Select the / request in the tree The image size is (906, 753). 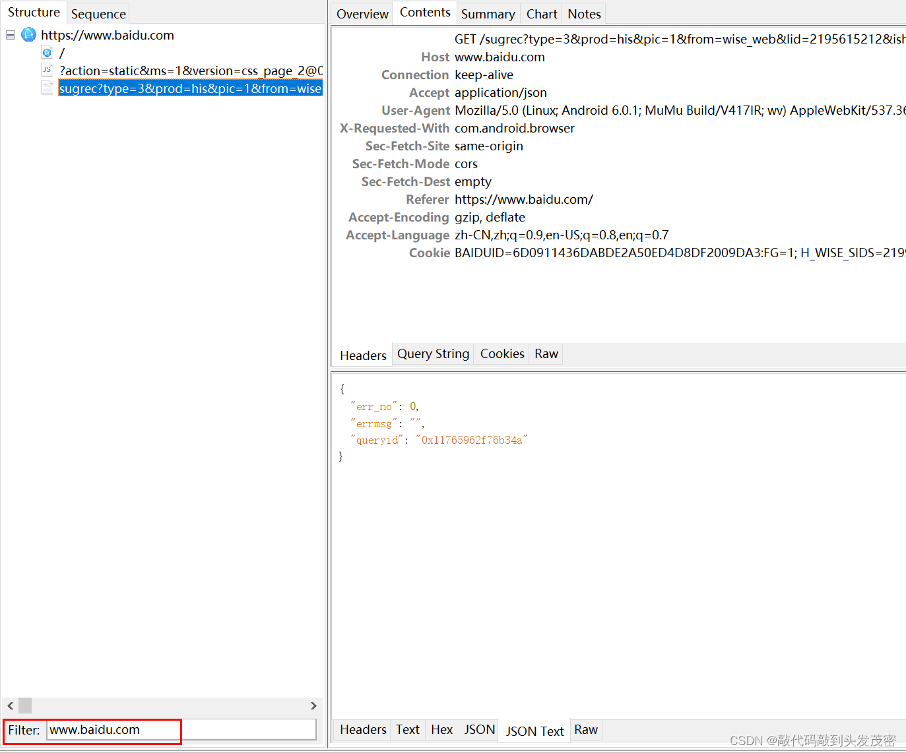[62, 53]
